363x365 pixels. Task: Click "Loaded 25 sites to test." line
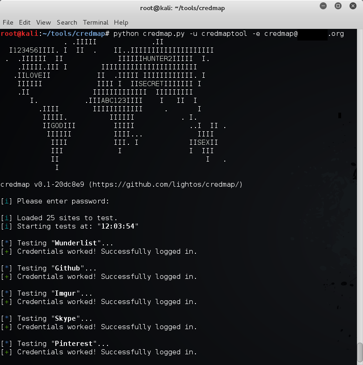59,218
